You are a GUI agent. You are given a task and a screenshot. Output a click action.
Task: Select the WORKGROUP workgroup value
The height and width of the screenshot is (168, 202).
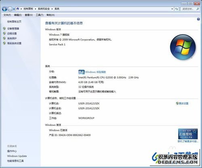86,118
